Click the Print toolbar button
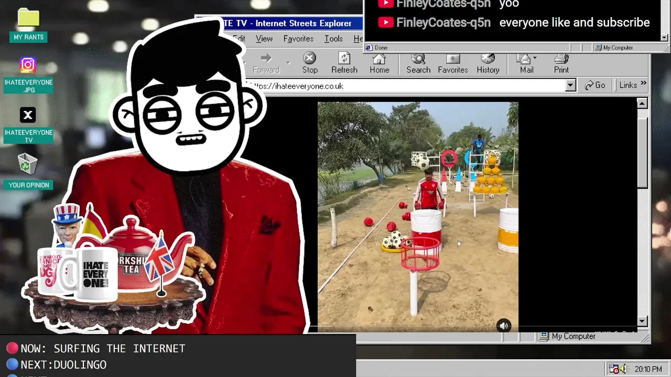 pyautogui.click(x=561, y=63)
